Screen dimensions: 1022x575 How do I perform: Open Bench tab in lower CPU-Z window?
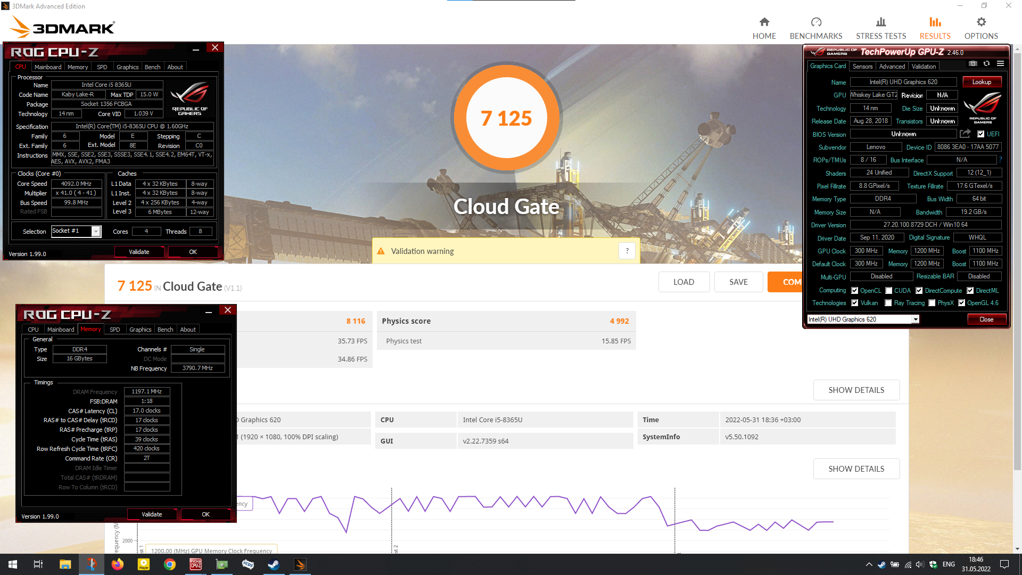(165, 330)
